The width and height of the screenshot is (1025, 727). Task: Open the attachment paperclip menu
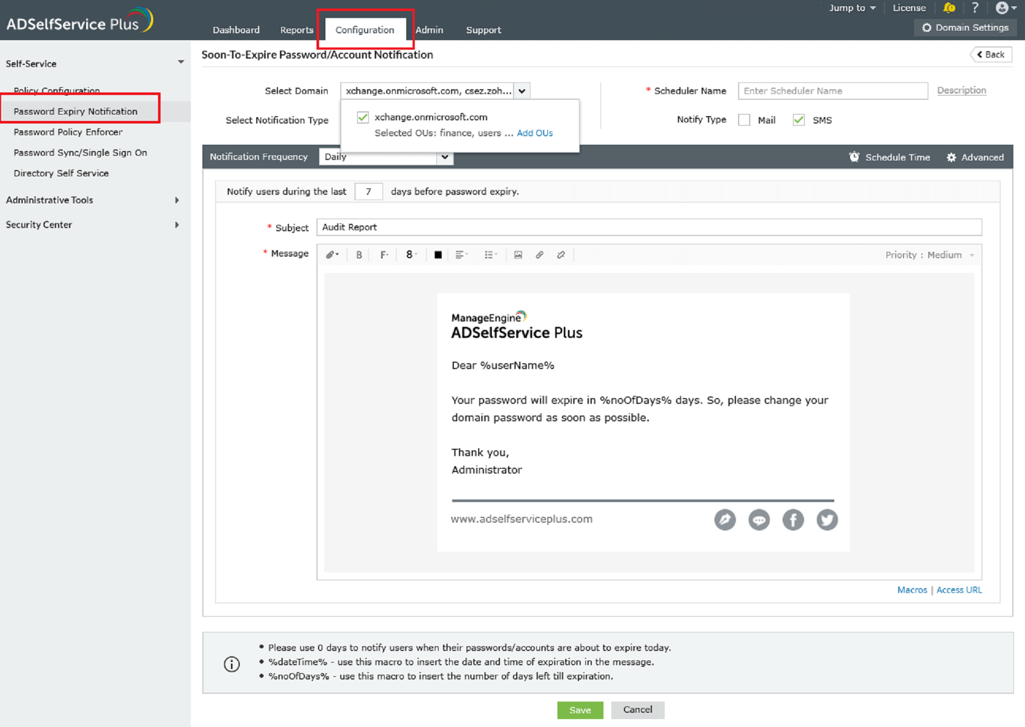(332, 255)
